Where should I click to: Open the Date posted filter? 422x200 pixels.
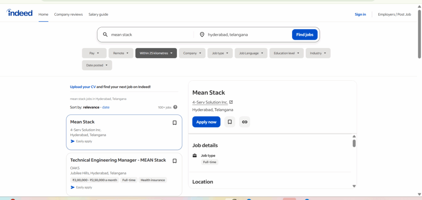[97, 65]
